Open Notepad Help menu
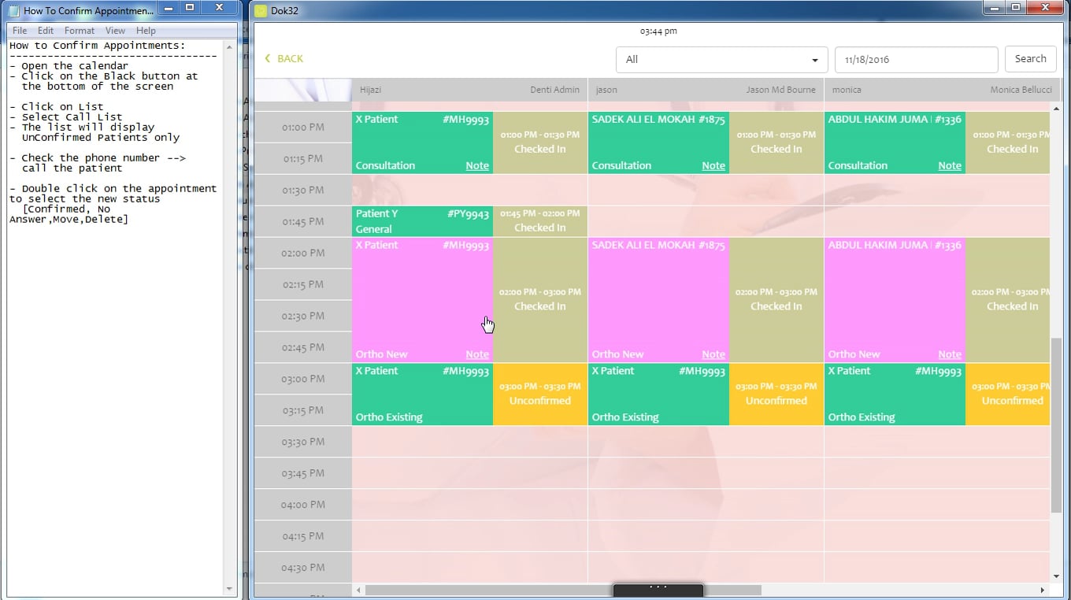Screen dimensions: 1071x600 (x=146, y=31)
